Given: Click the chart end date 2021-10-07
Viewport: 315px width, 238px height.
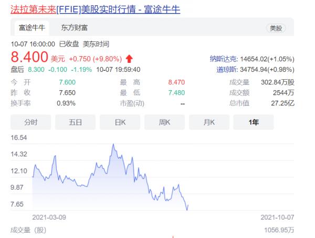Looking at the screenshot, I should pyautogui.click(x=277, y=218).
